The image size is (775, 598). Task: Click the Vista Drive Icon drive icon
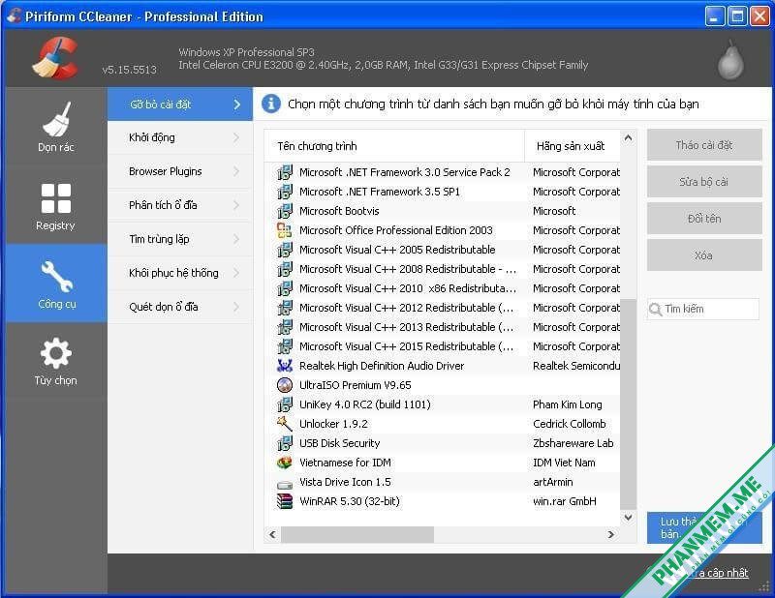pyautogui.click(x=285, y=484)
